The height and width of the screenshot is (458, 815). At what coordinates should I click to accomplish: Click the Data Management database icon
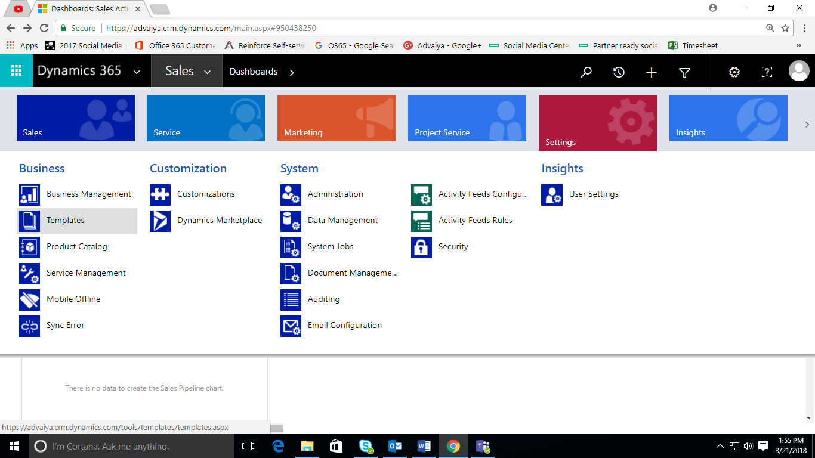(x=291, y=221)
